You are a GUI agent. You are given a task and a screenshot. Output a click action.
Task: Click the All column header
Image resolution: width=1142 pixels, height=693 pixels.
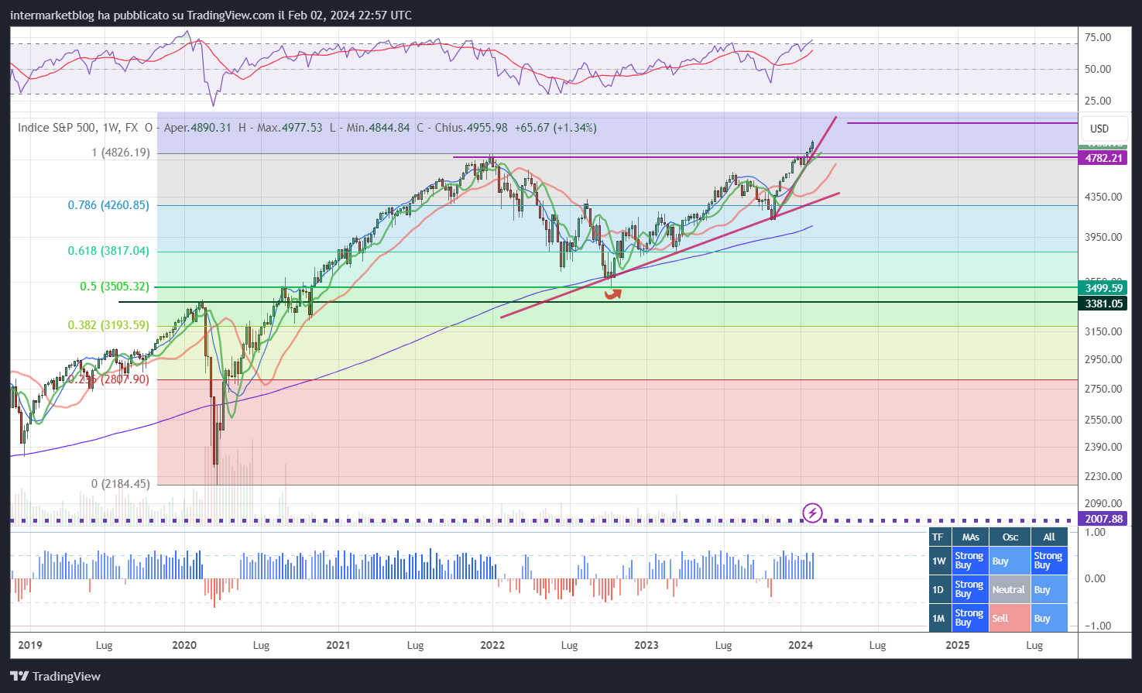pos(1049,537)
